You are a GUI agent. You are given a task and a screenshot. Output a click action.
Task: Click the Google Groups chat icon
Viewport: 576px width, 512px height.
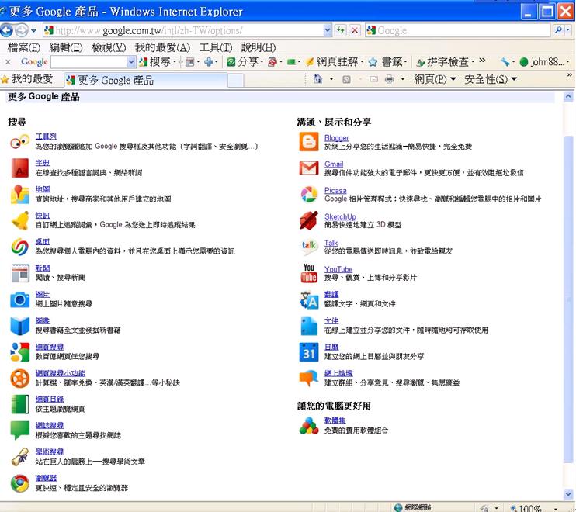click(309, 379)
